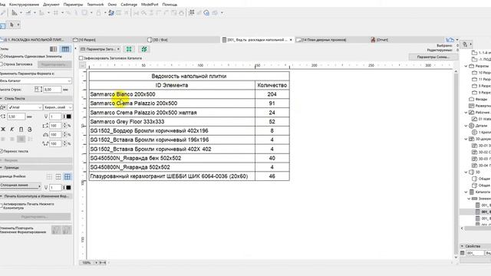Click the lock elements toolbar icon

click(x=98, y=13)
